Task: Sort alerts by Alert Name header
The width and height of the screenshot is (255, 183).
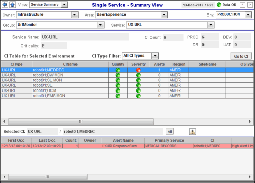Action: 123,140
